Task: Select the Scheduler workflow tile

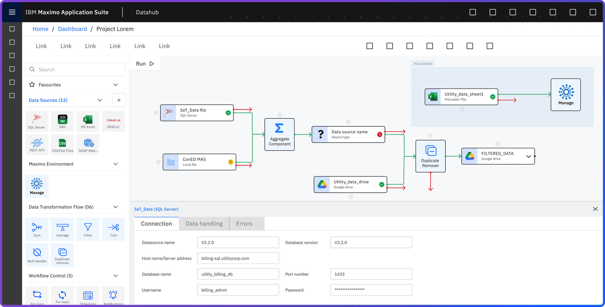Action: 88,296
